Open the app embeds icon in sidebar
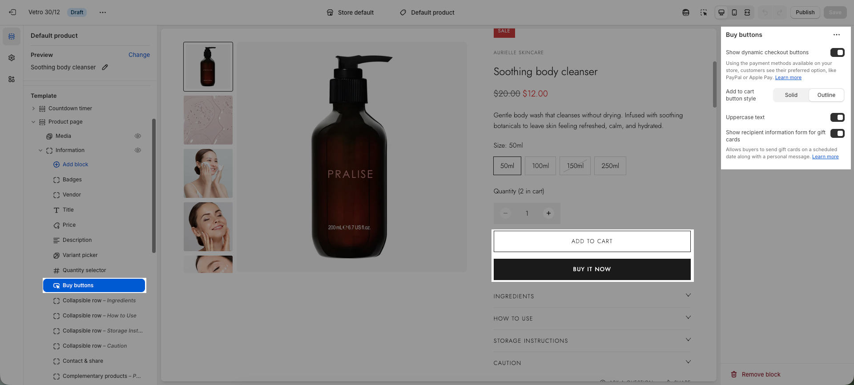The width and height of the screenshot is (854, 385). click(12, 79)
